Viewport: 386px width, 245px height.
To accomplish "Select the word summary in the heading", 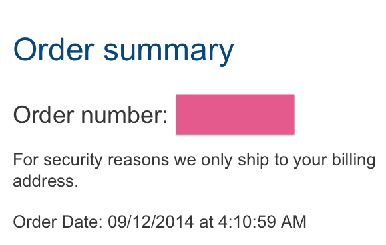I will (x=168, y=52).
